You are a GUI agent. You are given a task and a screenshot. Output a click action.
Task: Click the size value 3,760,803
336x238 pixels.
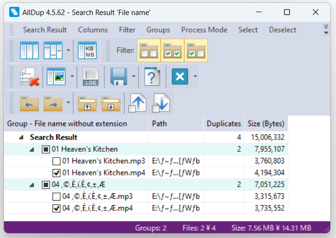click(x=269, y=161)
